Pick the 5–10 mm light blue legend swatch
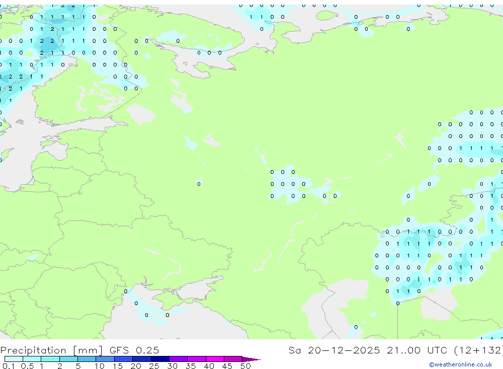Viewport: 503px width, 369px height. tap(87, 359)
